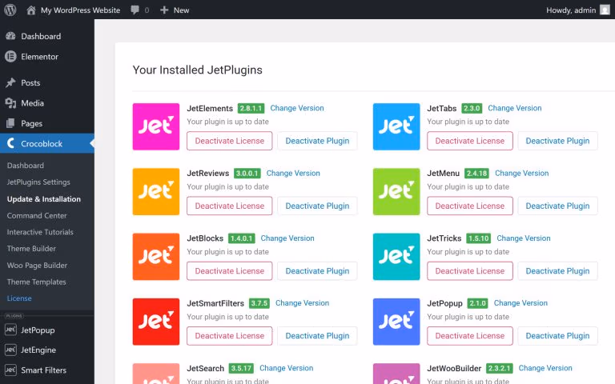Open Command Center submenu item
The image size is (615, 384).
point(37,215)
